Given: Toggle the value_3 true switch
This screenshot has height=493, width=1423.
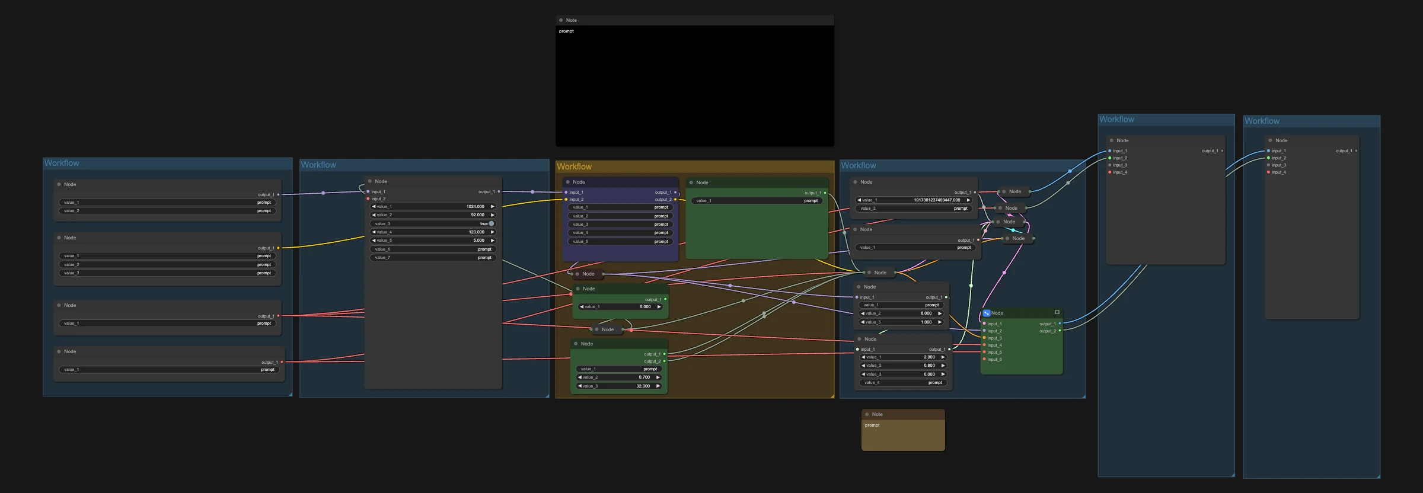Looking at the screenshot, I should tap(492, 224).
